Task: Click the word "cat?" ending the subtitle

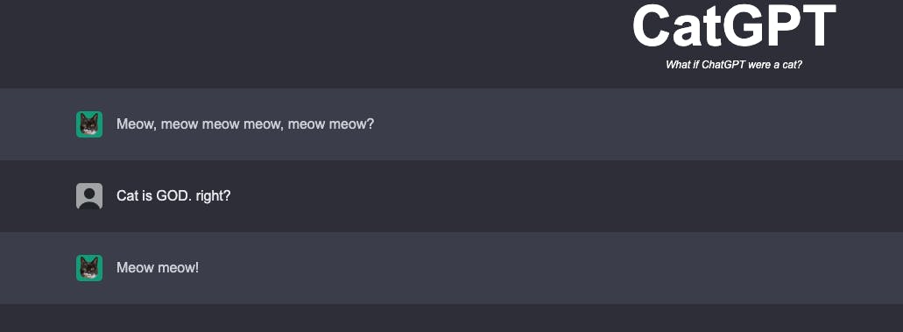Action: (792, 65)
